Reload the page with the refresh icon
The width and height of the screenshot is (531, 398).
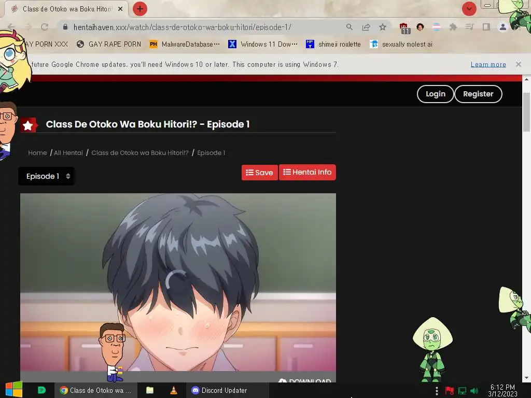45,27
